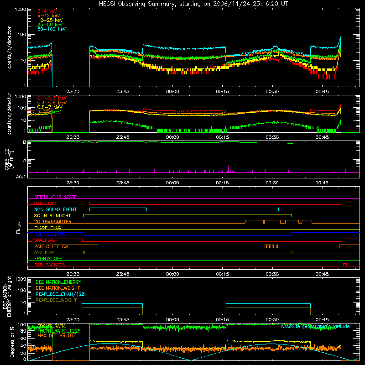Click the 0.8-7 MeV legend label

coord(50,107)
